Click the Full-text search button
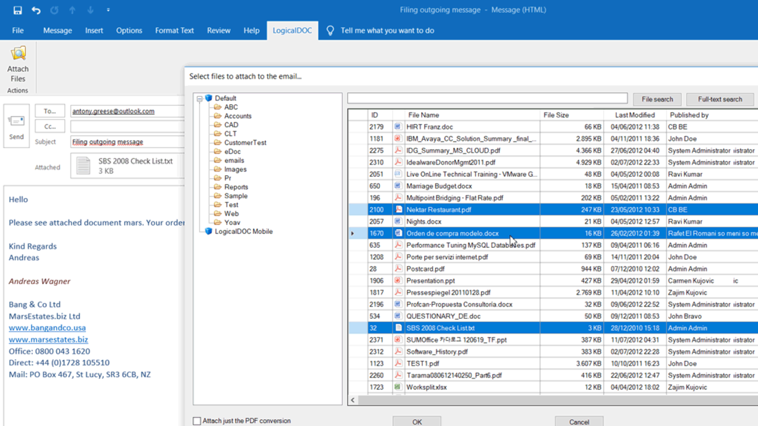Image resolution: width=758 pixels, height=426 pixels. (720, 99)
